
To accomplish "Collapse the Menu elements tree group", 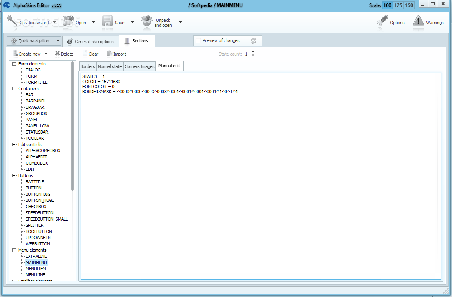I will pyautogui.click(x=14, y=250).
